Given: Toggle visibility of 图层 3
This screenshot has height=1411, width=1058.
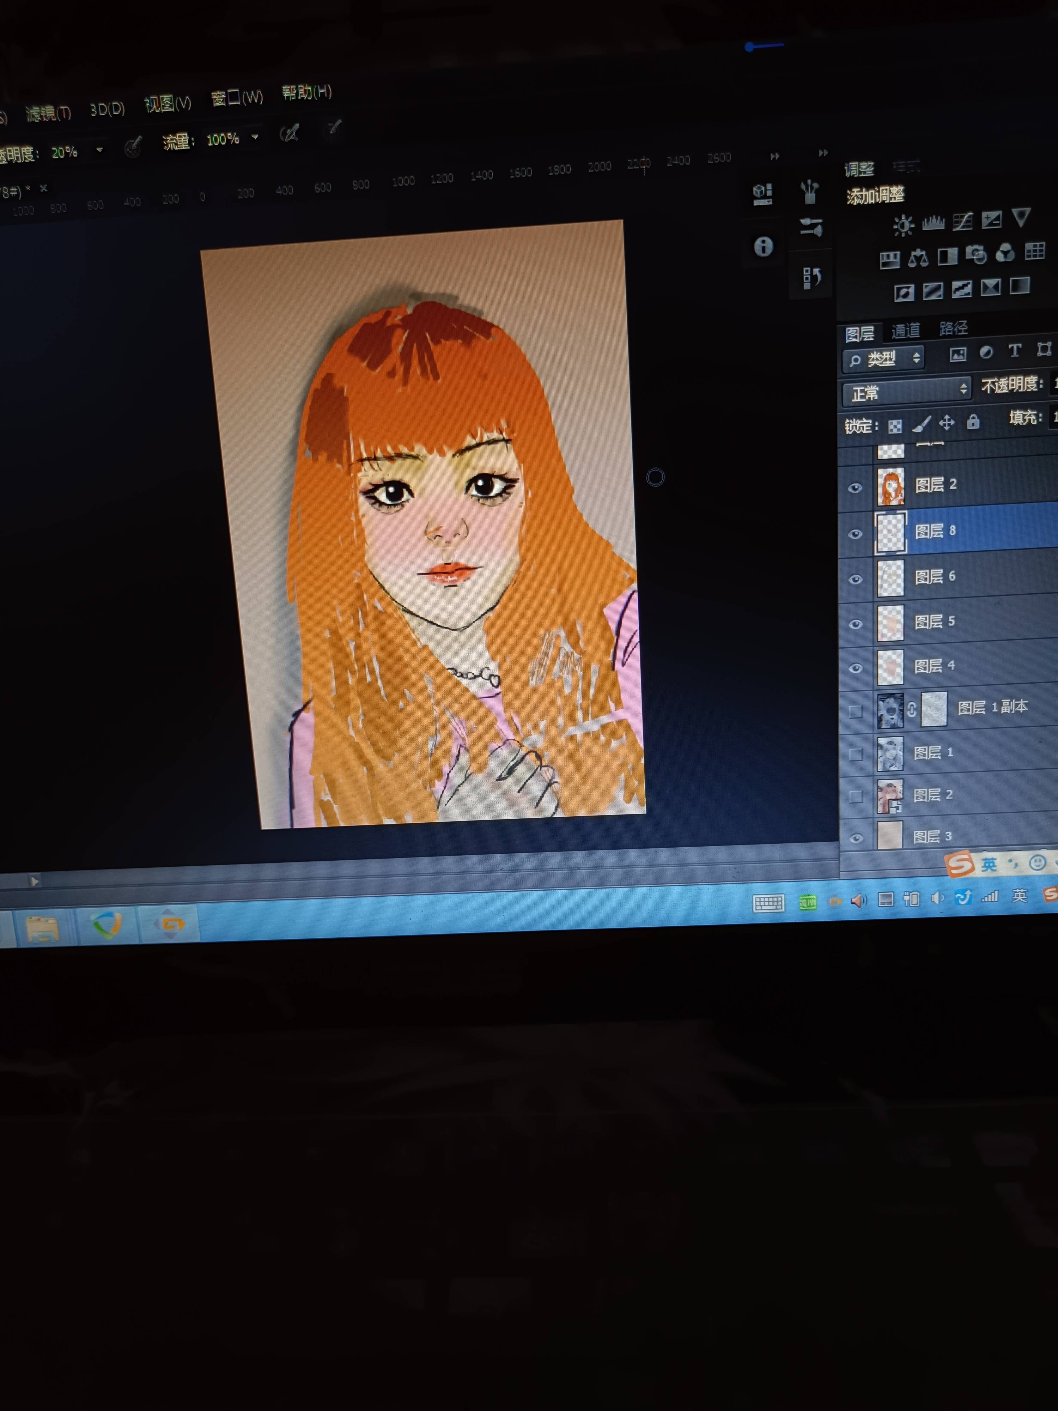Looking at the screenshot, I should coord(856,838).
